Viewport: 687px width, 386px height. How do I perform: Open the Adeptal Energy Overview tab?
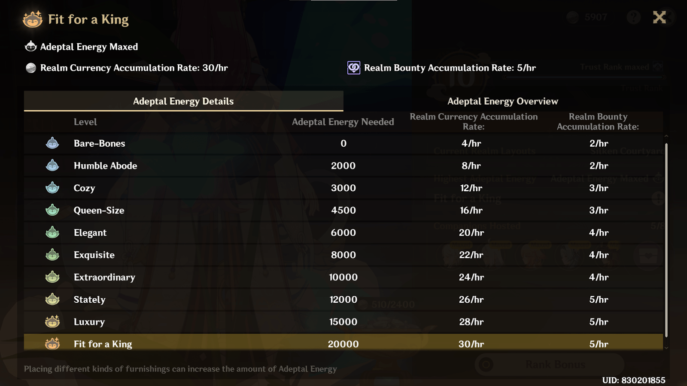(503, 101)
